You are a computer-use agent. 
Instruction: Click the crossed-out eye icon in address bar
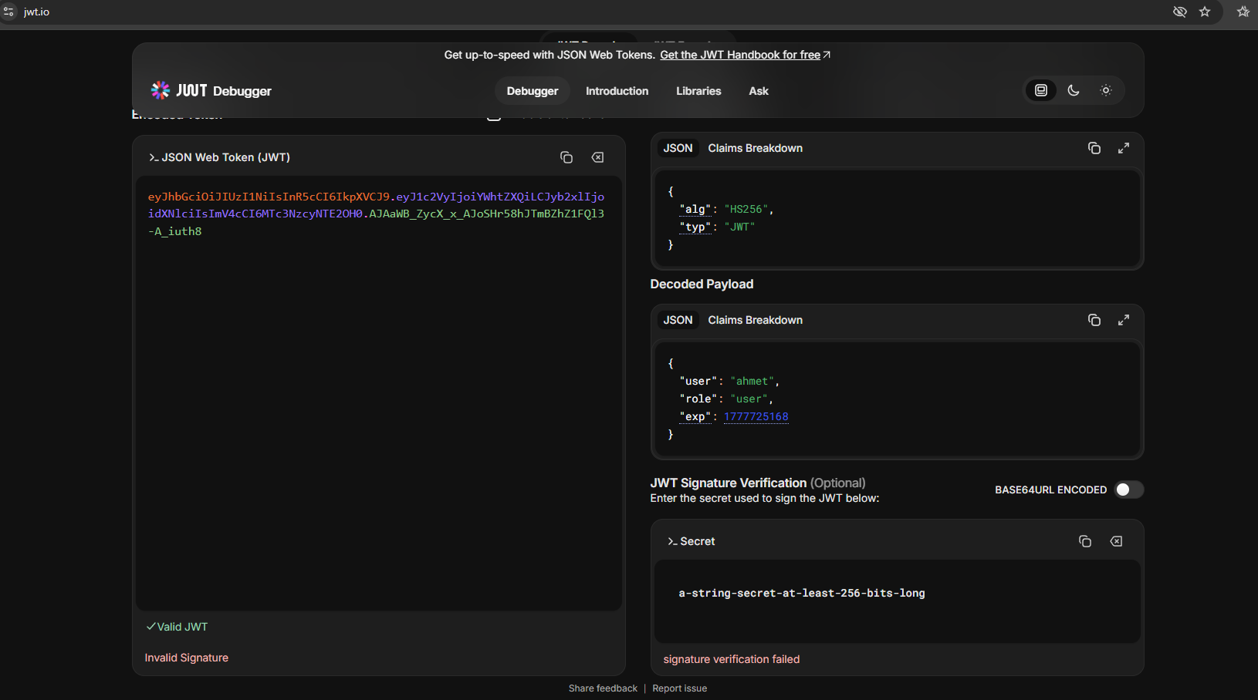coord(1179,12)
